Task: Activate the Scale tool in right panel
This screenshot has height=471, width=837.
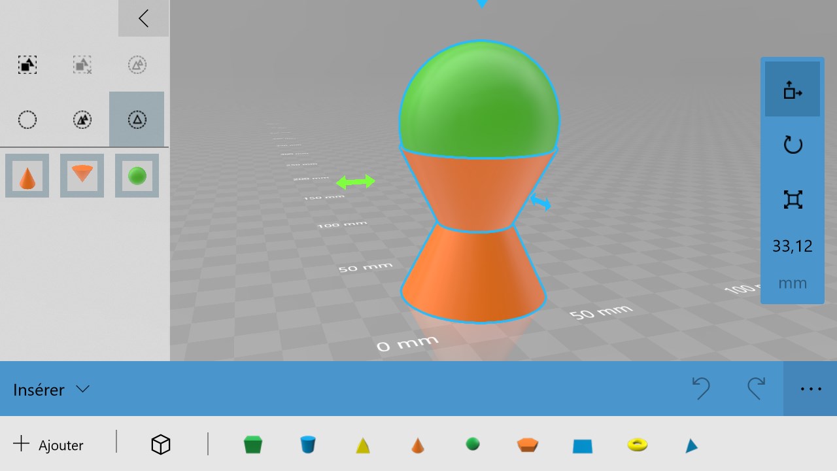Action: (x=793, y=200)
